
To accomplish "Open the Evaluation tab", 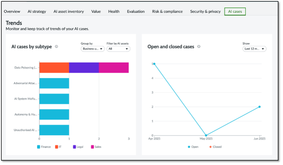I will tap(135, 11).
